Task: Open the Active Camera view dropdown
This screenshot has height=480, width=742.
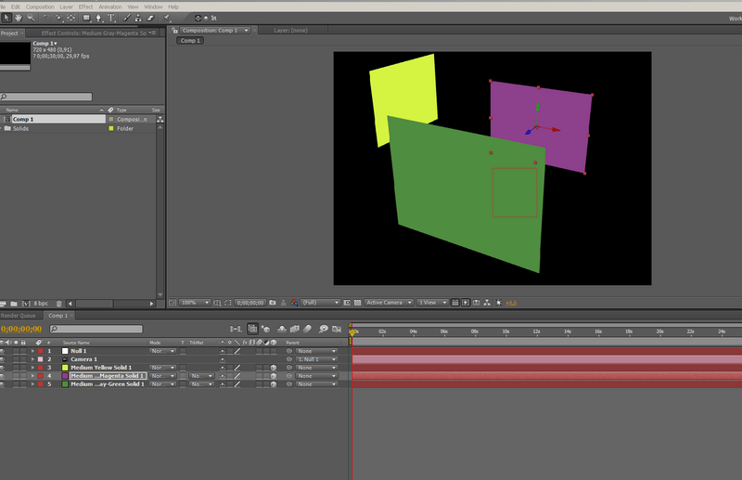Action: tap(388, 303)
